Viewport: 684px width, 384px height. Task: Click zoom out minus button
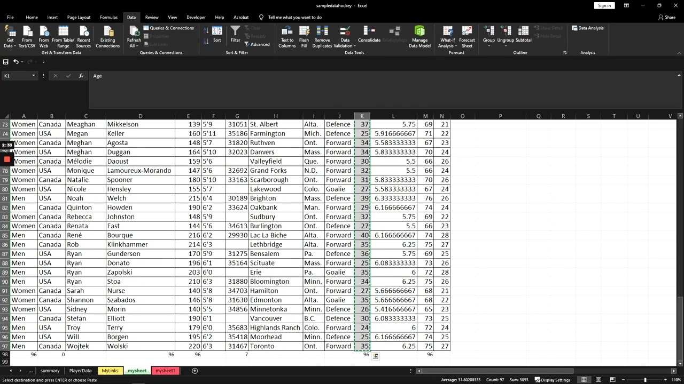pos(623,380)
